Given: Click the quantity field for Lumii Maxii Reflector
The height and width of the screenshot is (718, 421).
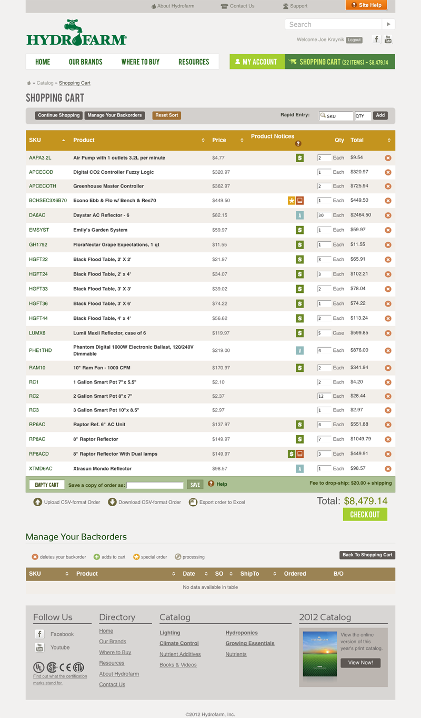Looking at the screenshot, I should point(324,333).
